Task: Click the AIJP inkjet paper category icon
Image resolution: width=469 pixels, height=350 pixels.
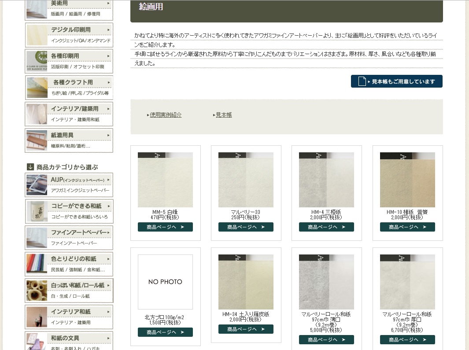Action: 37,185
